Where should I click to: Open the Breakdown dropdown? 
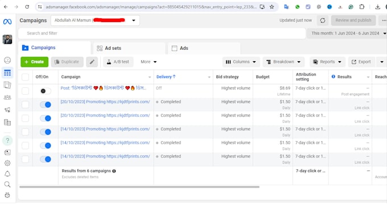(283, 62)
